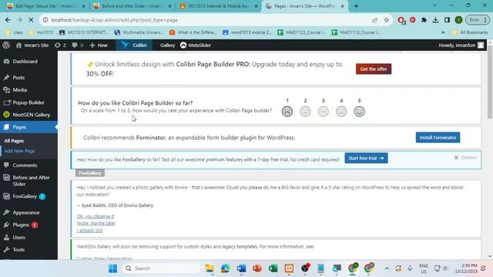Screen dimensions: 493x277
Task: Click Install Forminator button
Action: point(438,138)
